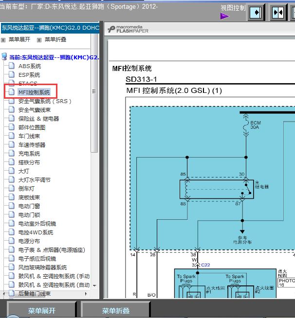This screenshot has height=318, width=295.
Task: Open 电子表 & 点烟器(电源插座) entry
Action: (x=52, y=250)
